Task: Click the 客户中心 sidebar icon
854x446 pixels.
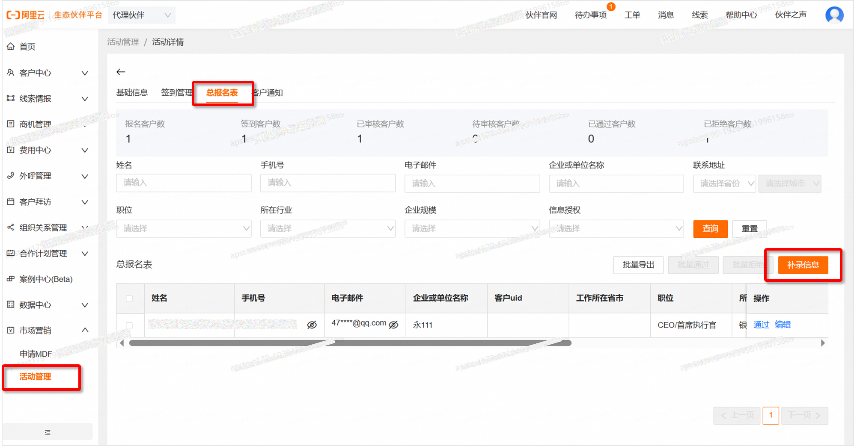Action: [x=11, y=73]
